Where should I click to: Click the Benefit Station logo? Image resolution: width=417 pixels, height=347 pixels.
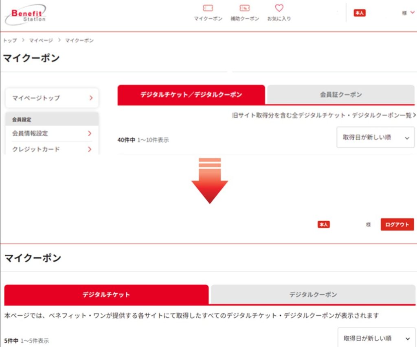pyautogui.click(x=26, y=15)
